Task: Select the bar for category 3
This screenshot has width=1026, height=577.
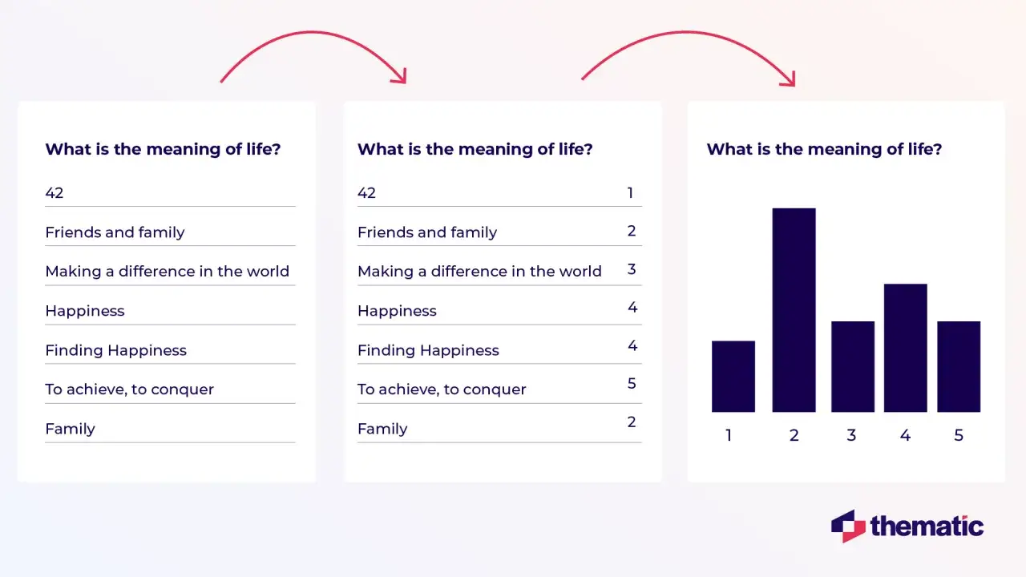Action: (853, 366)
